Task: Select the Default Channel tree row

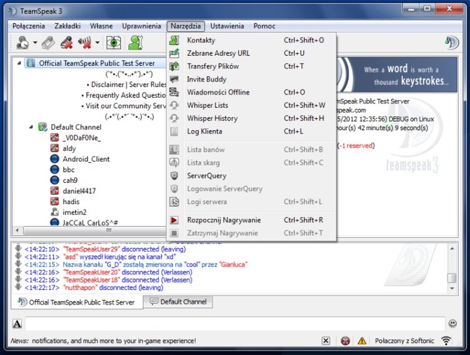Action: tap(76, 127)
